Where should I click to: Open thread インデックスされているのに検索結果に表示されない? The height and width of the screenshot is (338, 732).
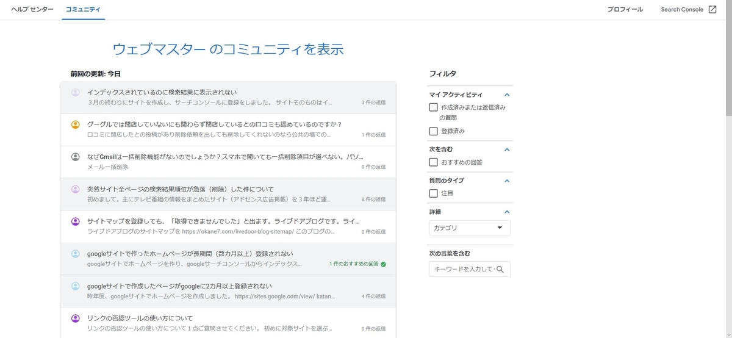(x=228, y=98)
